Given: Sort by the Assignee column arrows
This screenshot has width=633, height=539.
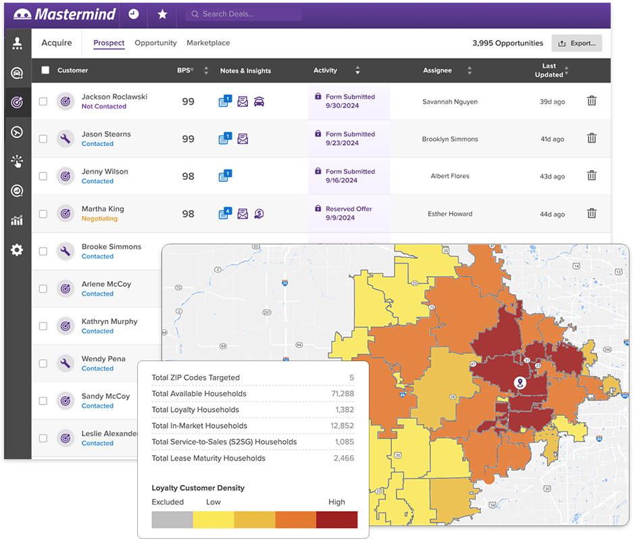Looking at the screenshot, I should (469, 70).
